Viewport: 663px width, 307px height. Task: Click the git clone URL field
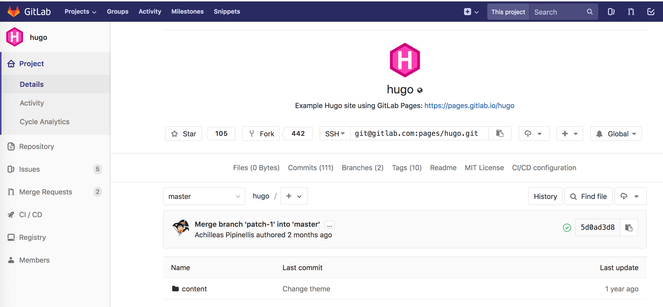click(419, 134)
